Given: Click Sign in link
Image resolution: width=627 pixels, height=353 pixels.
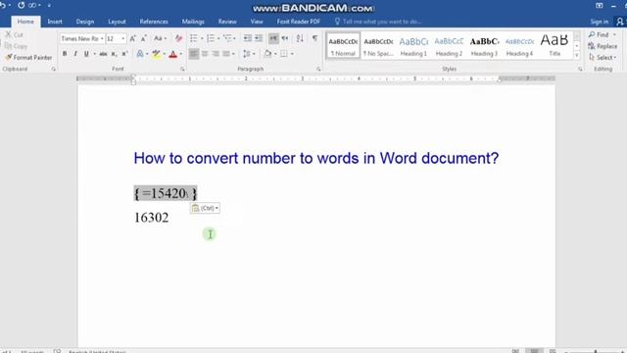Looking at the screenshot, I should click(x=599, y=22).
